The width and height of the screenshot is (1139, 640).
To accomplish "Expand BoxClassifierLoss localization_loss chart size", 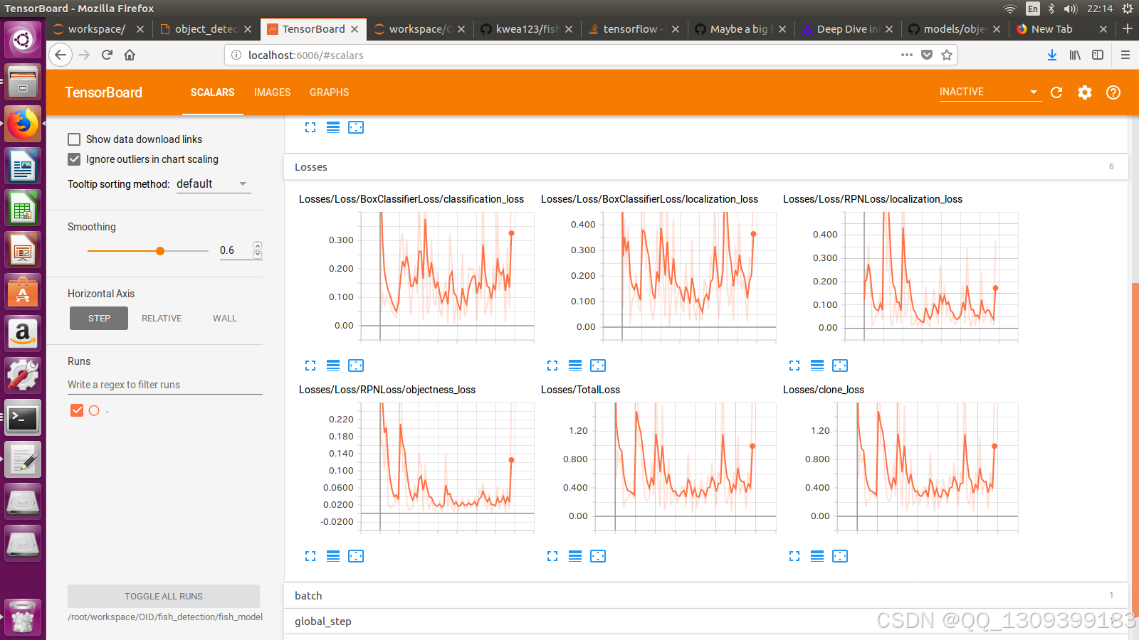I will click(x=552, y=366).
